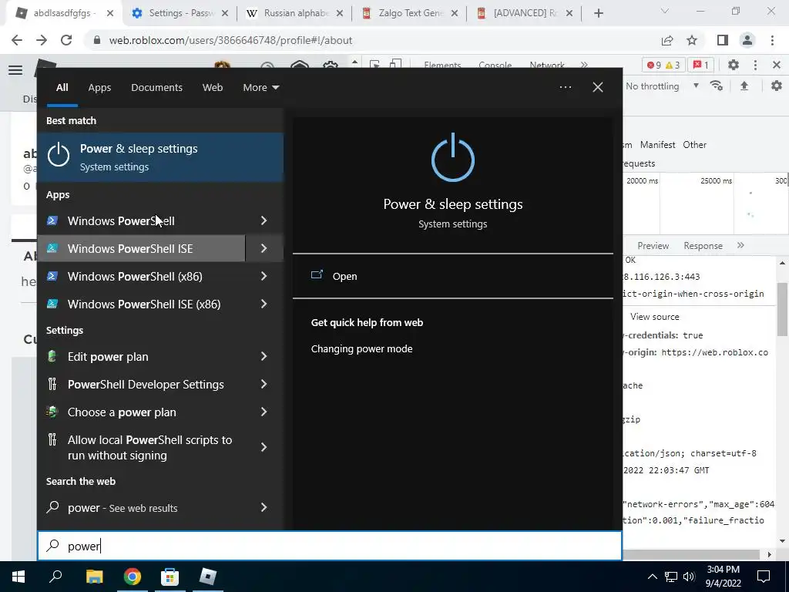789x592 pixels.
Task: Expand Edit power plan arrow
Action: click(x=264, y=356)
